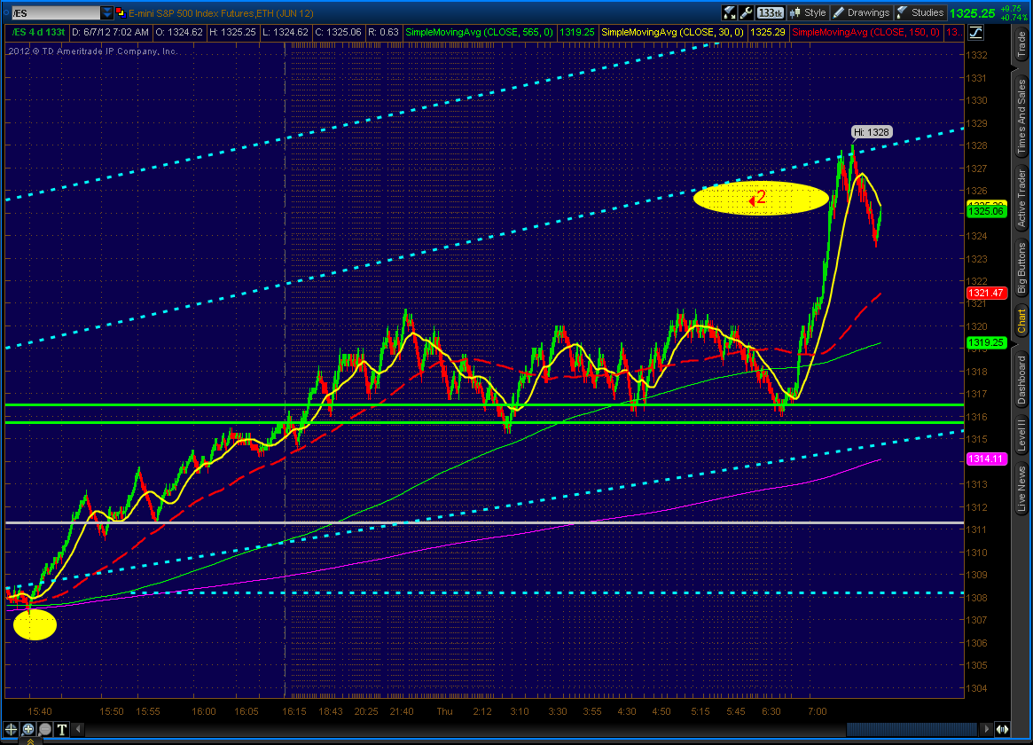Open the symbol selector dropdown arrow

tap(107, 13)
